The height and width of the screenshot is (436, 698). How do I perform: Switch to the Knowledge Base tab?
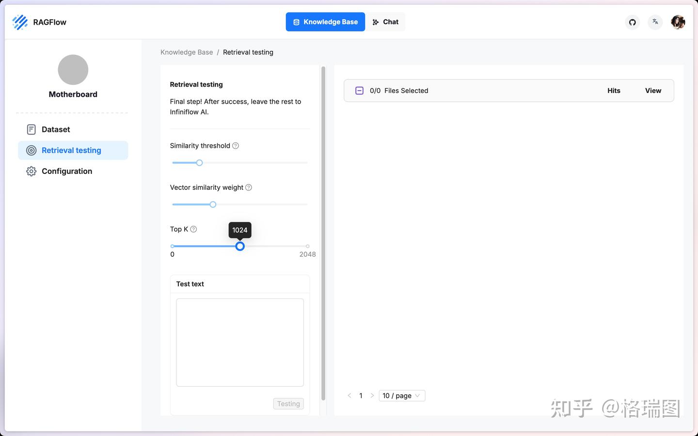tap(325, 22)
